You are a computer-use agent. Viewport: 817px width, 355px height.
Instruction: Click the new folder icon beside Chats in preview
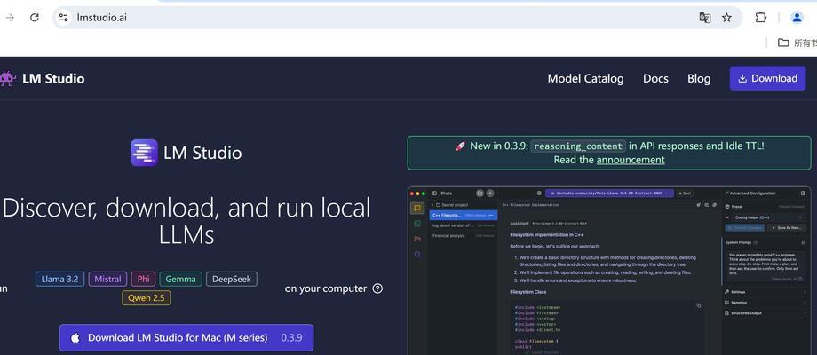pos(480,193)
